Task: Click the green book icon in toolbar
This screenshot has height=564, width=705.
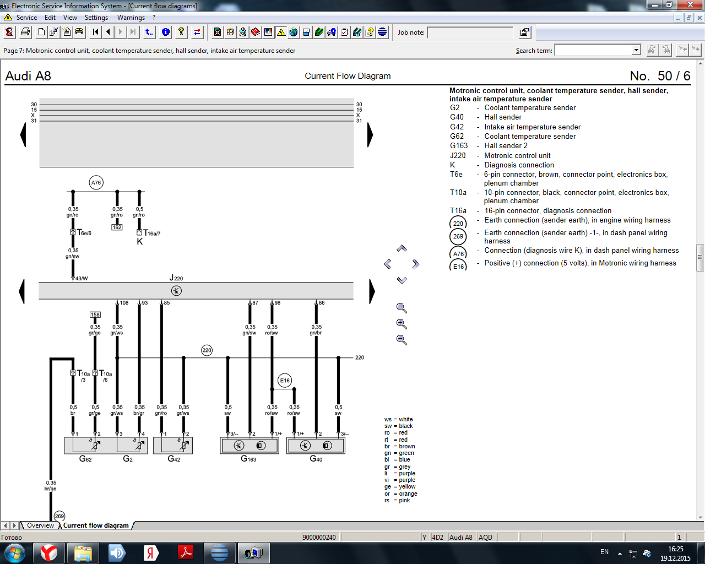Action: click(x=319, y=32)
